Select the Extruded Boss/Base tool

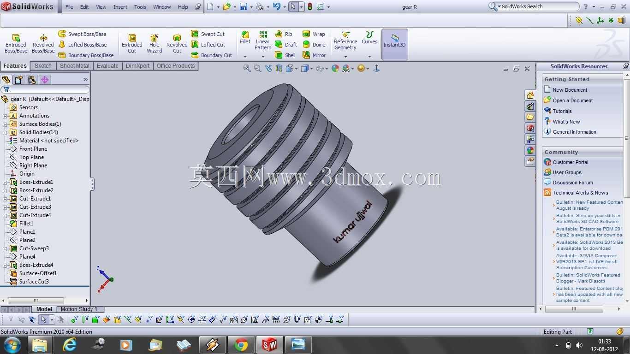pyautogui.click(x=16, y=44)
